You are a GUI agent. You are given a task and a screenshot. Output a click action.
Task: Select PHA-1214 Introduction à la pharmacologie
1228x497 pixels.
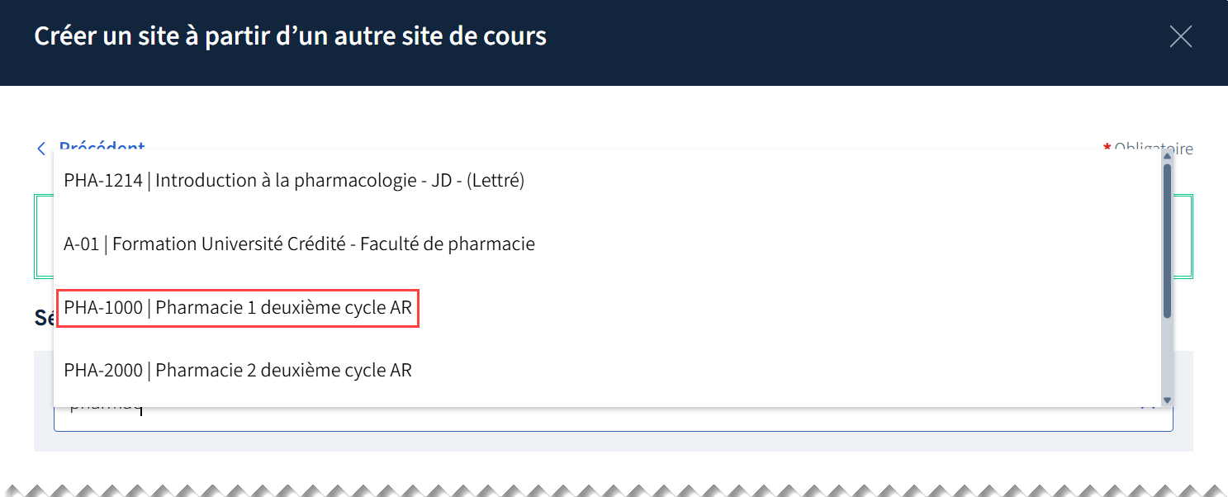click(294, 180)
